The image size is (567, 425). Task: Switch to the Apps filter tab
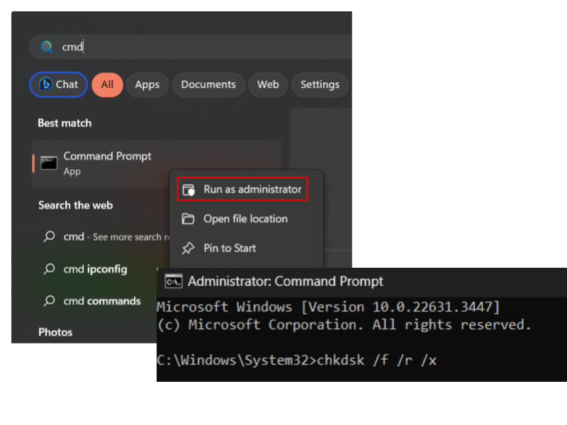(x=147, y=84)
